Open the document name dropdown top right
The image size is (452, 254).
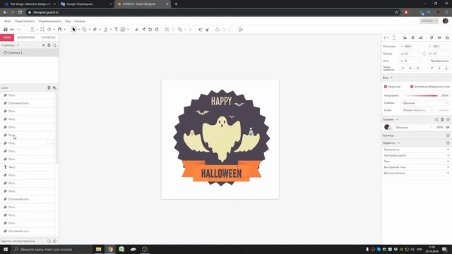tap(429, 21)
